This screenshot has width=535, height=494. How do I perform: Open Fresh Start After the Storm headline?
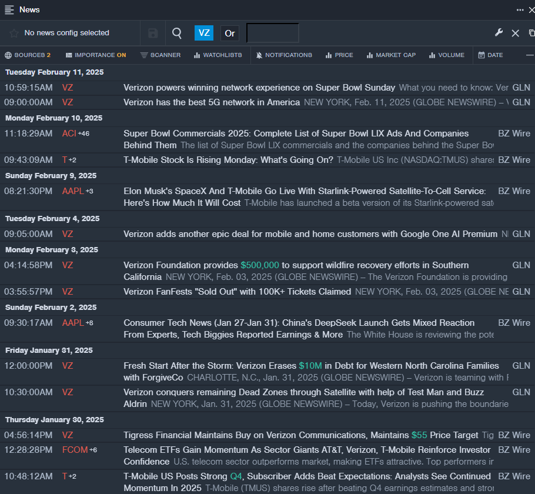point(311,372)
